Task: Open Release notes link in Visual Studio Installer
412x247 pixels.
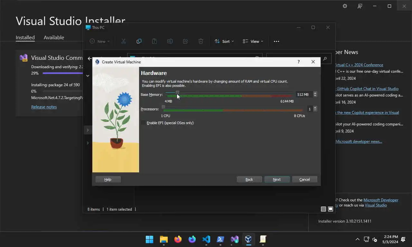Action: 44,107
